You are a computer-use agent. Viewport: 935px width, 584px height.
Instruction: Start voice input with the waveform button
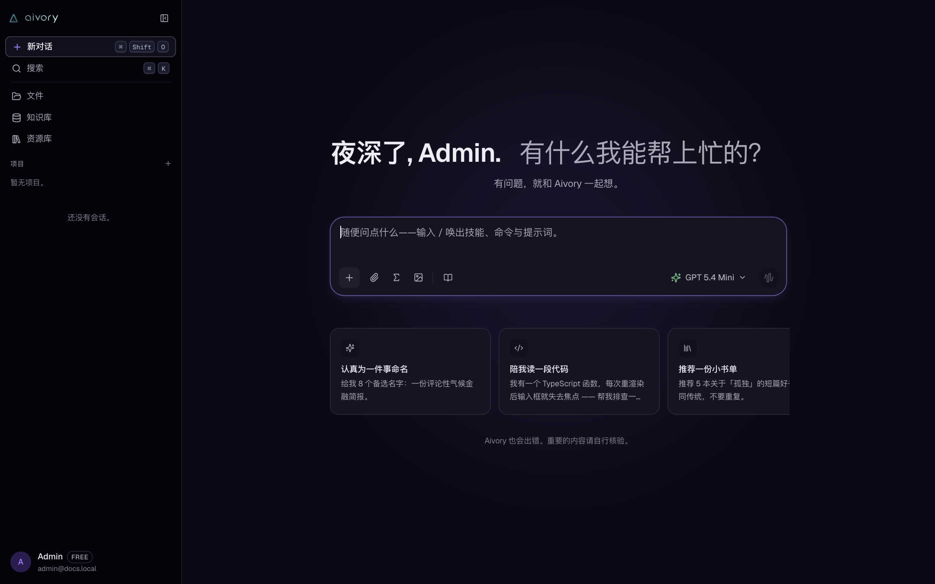pyautogui.click(x=769, y=278)
